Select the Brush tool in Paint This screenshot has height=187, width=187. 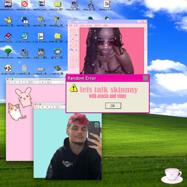tap(76, 45)
